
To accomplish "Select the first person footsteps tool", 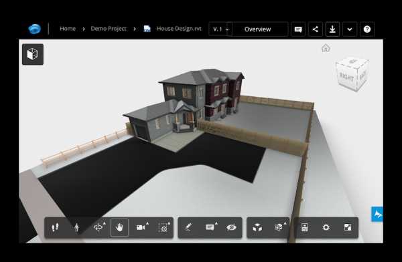I will (x=55, y=227).
